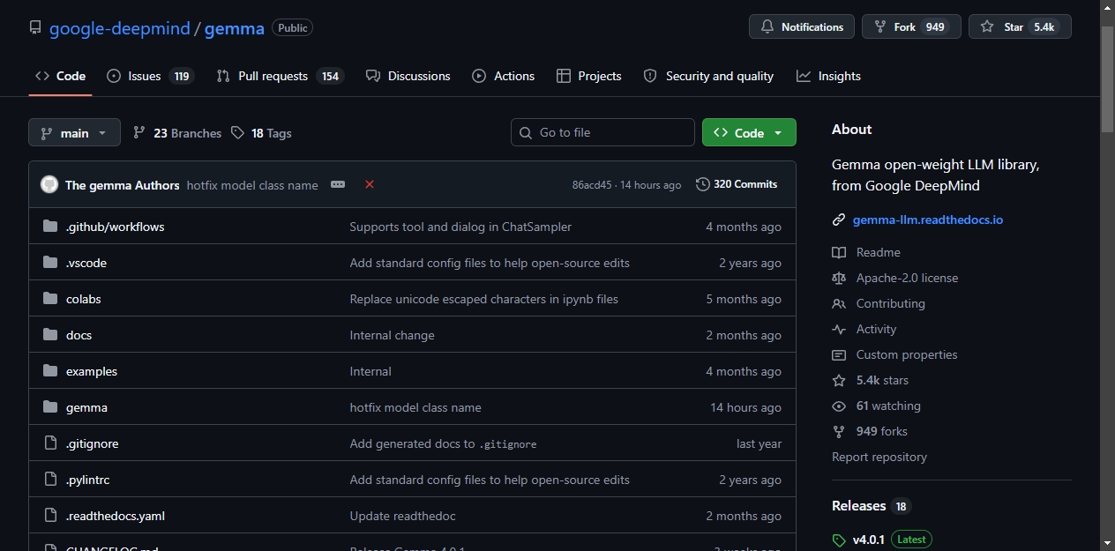Open the gemma source folder

tap(86, 407)
